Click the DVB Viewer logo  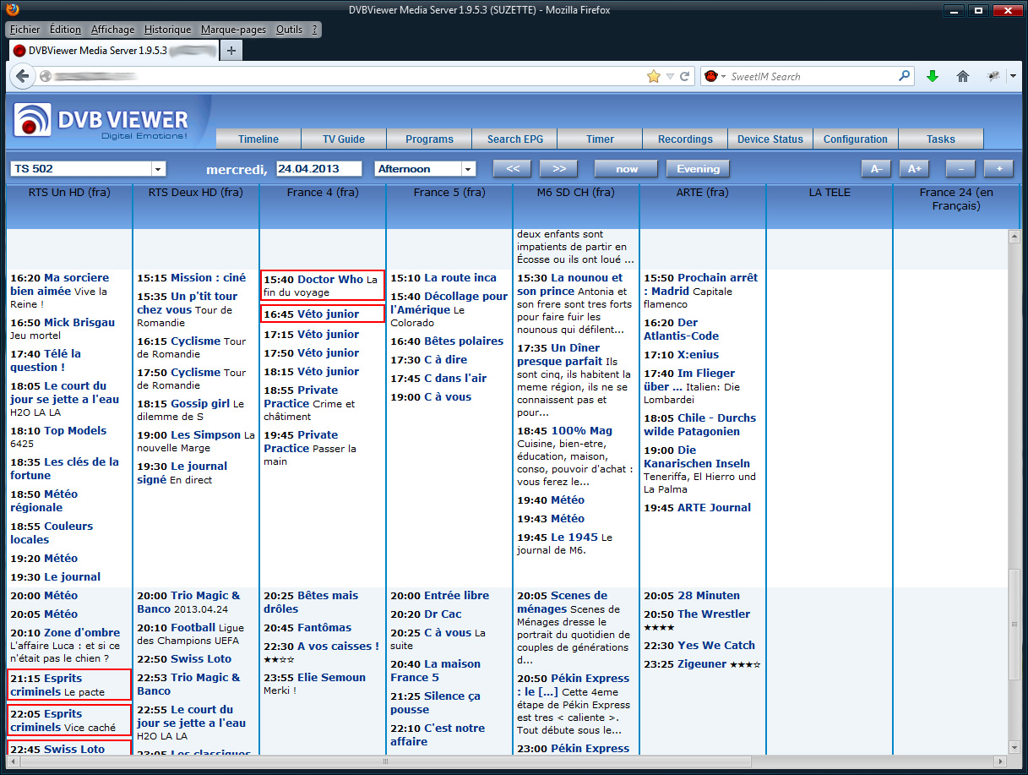click(101, 121)
